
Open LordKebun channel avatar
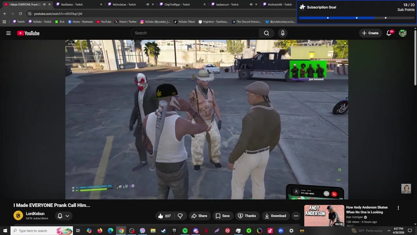point(18,216)
